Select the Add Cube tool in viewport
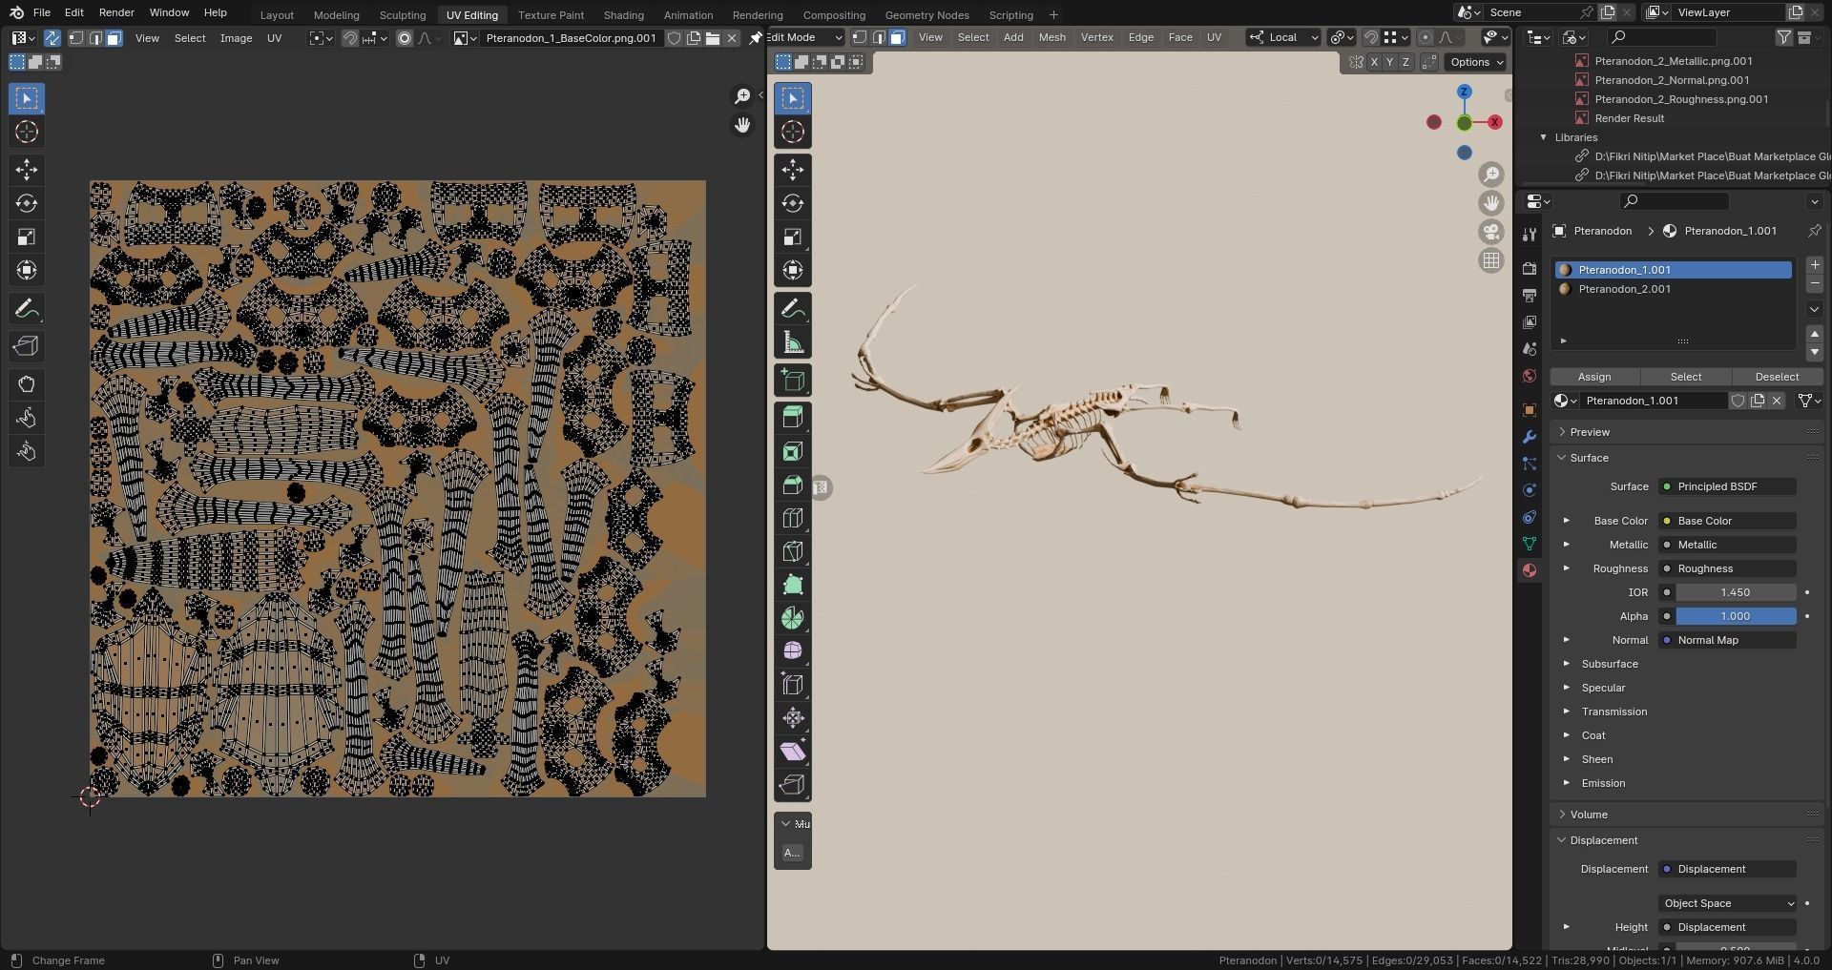 pos(793,381)
